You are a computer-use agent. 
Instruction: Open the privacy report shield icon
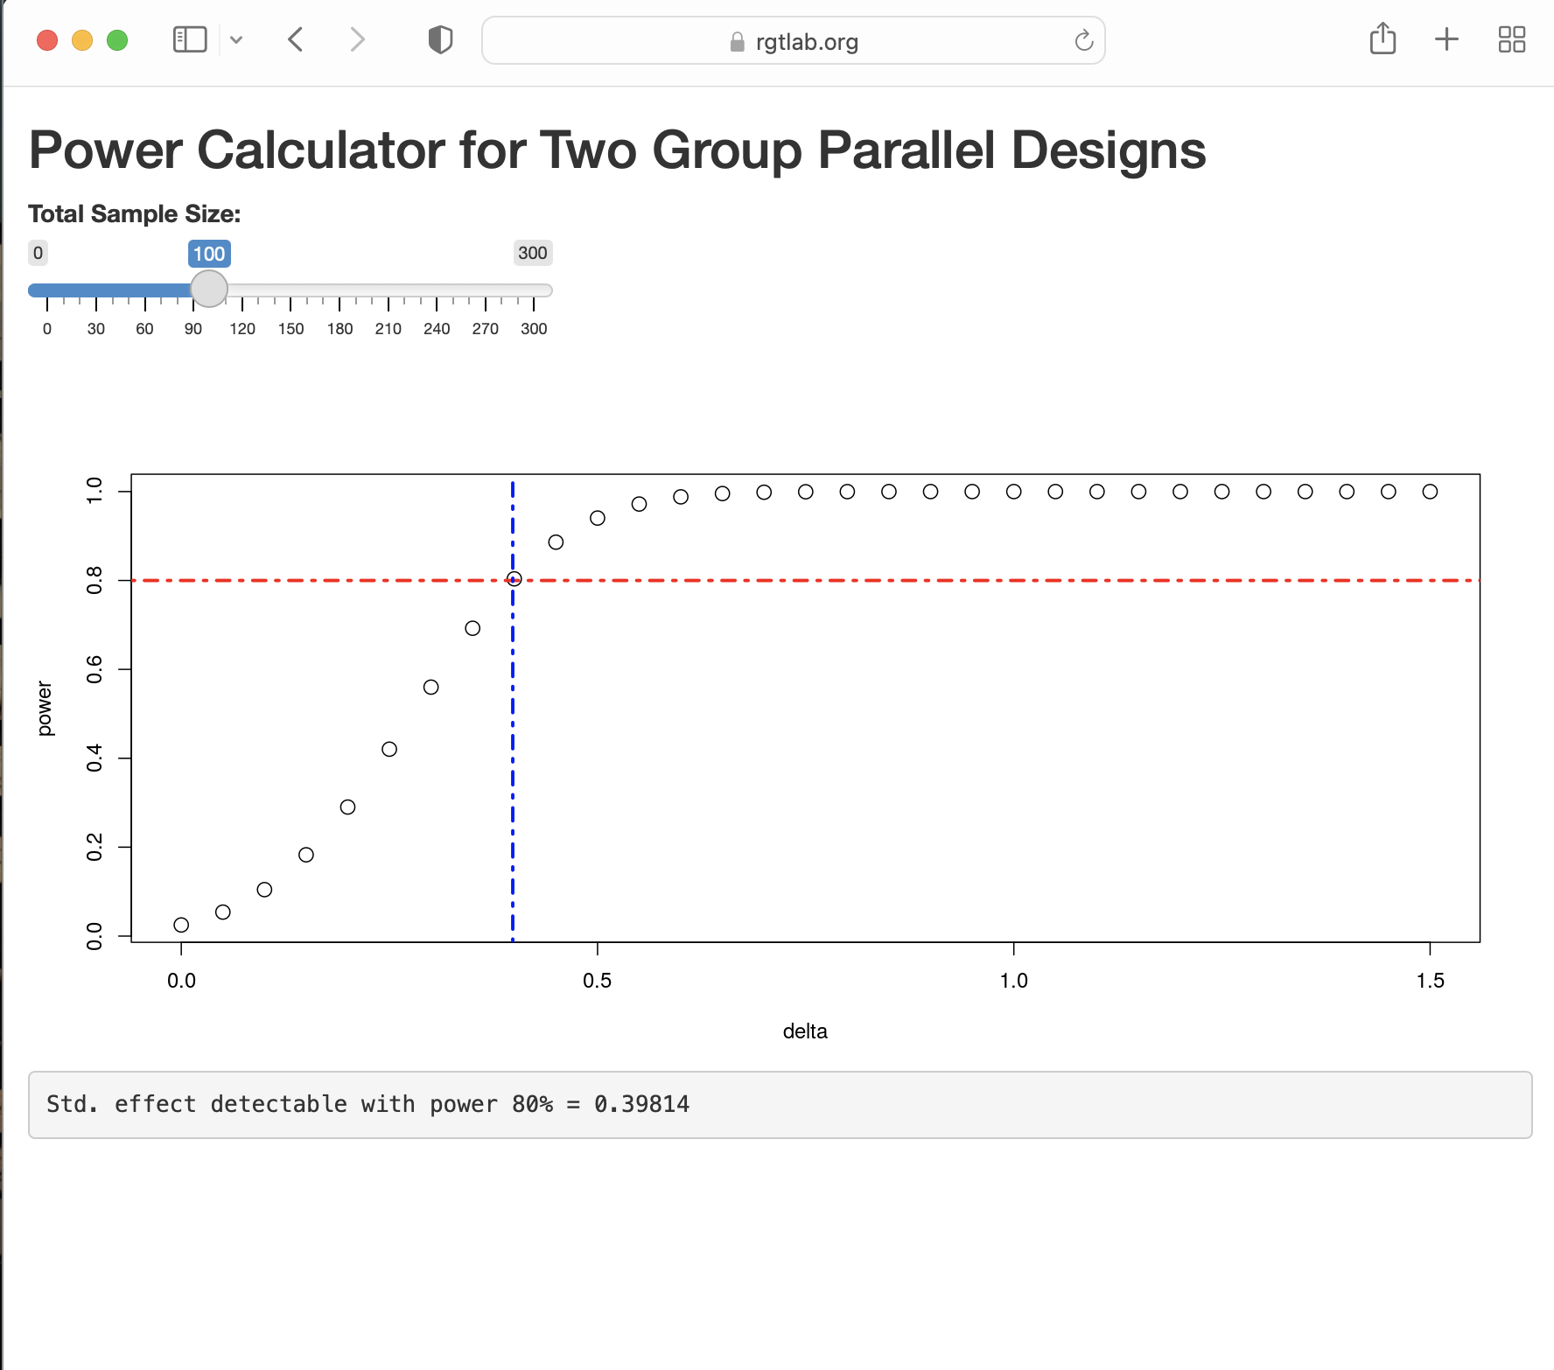tap(440, 40)
